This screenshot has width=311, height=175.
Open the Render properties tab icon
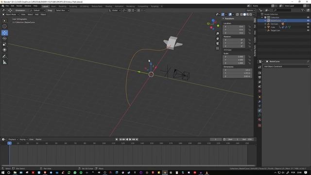[259, 73]
